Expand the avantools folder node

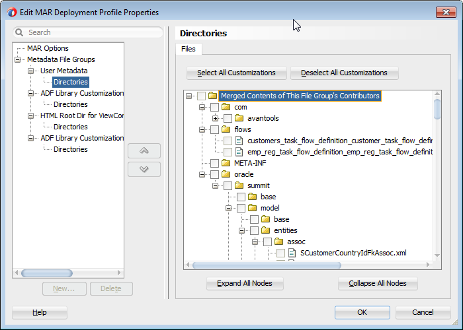click(215, 118)
